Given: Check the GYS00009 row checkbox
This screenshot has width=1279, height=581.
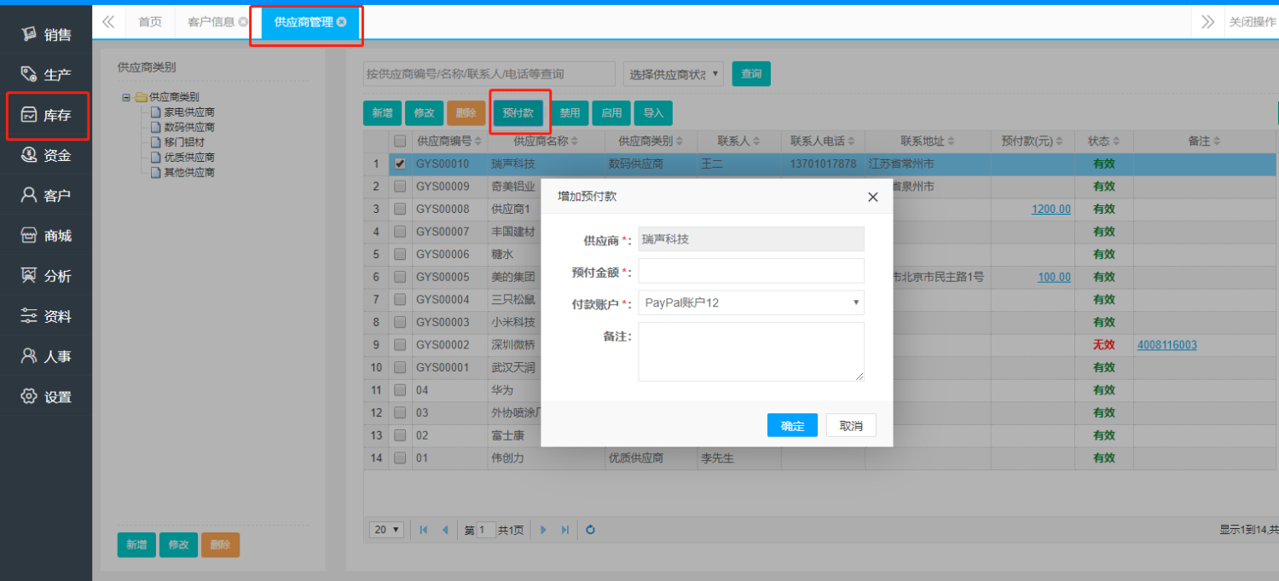Looking at the screenshot, I should [400, 186].
